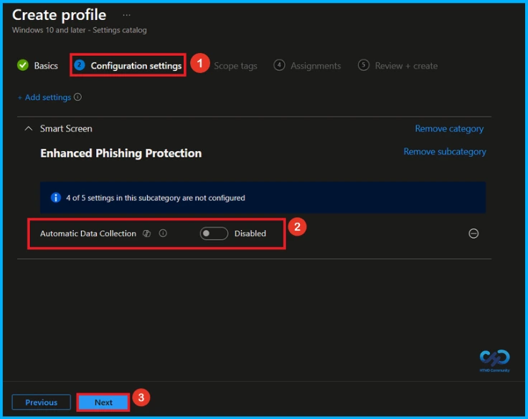Click the step 5 Review circle icon
The height and width of the screenshot is (419, 528).
tap(364, 65)
